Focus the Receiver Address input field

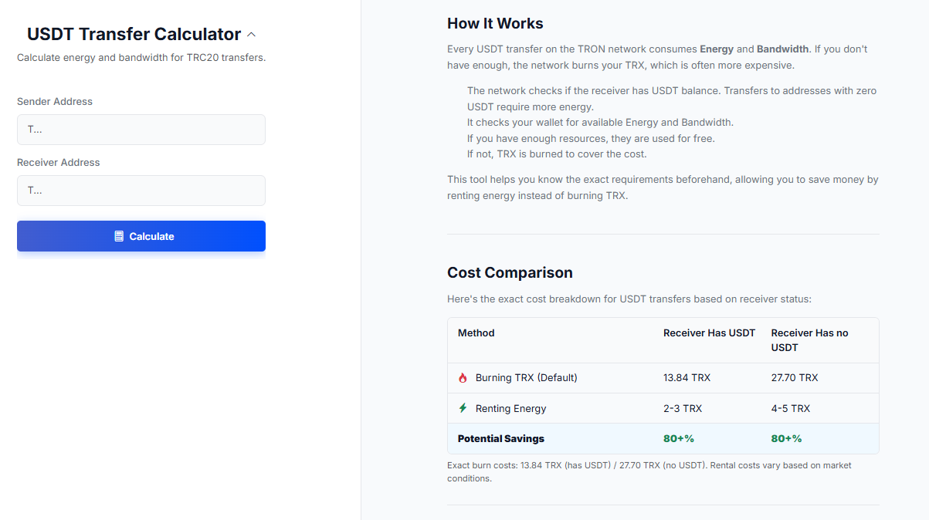[141, 191]
